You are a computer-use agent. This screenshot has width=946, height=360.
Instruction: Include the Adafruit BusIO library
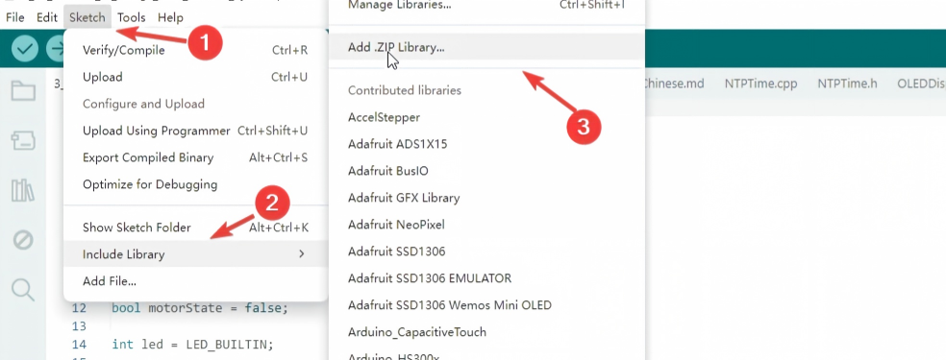pos(486,171)
